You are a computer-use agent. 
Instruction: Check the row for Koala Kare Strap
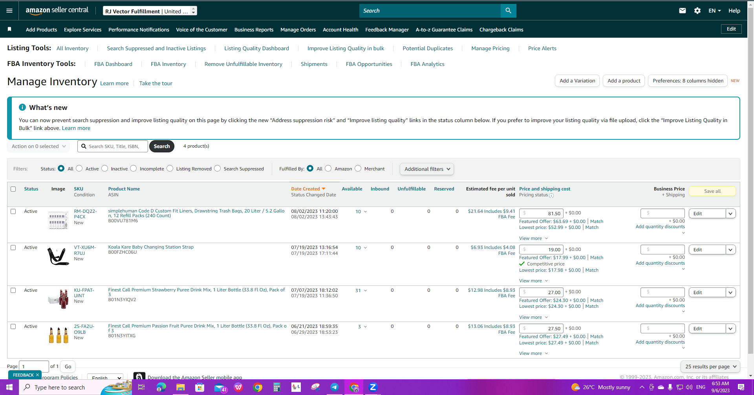tap(13, 248)
